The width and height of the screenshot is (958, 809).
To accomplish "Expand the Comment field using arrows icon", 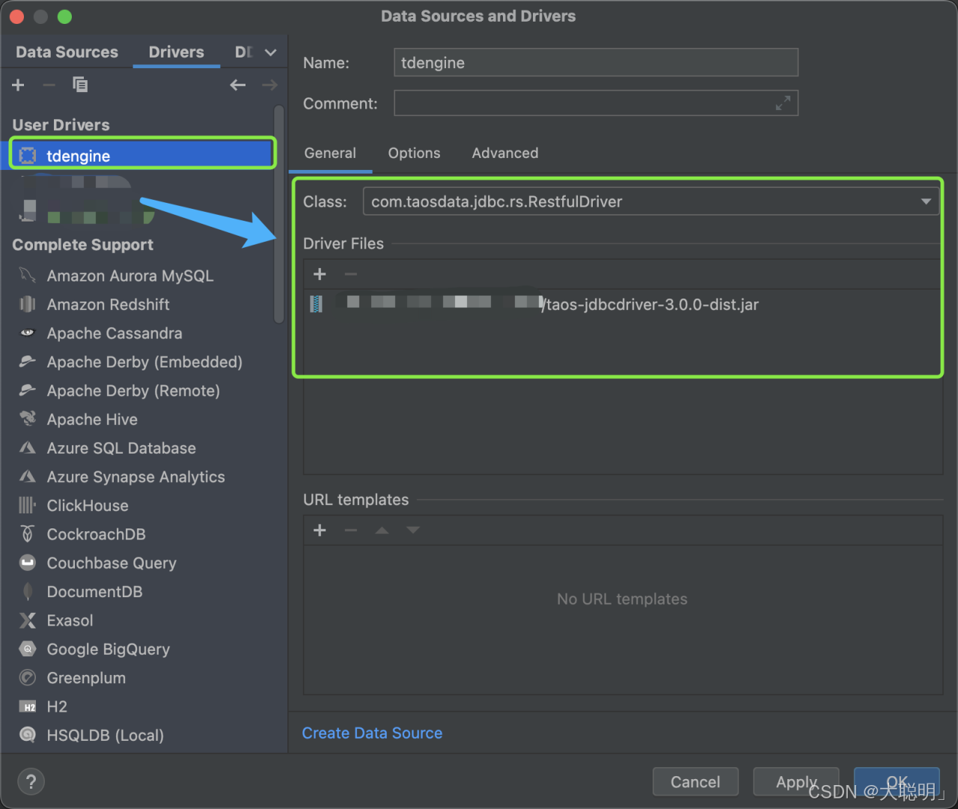I will (783, 103).
